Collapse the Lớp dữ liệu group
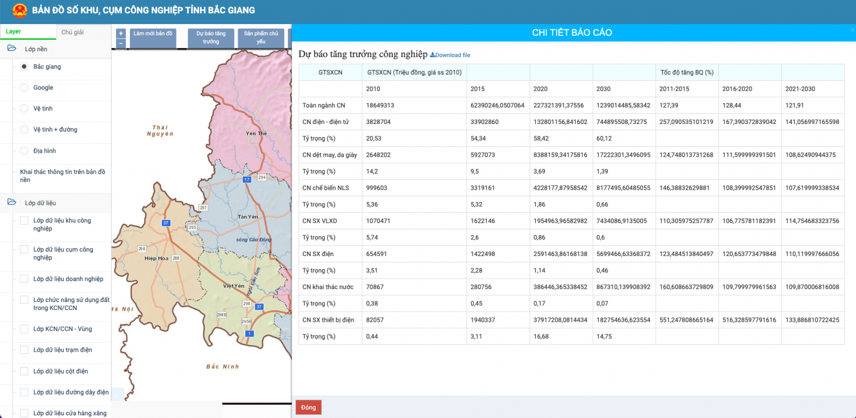The width and height of the screenshot is (856, 418). (40, 203)
